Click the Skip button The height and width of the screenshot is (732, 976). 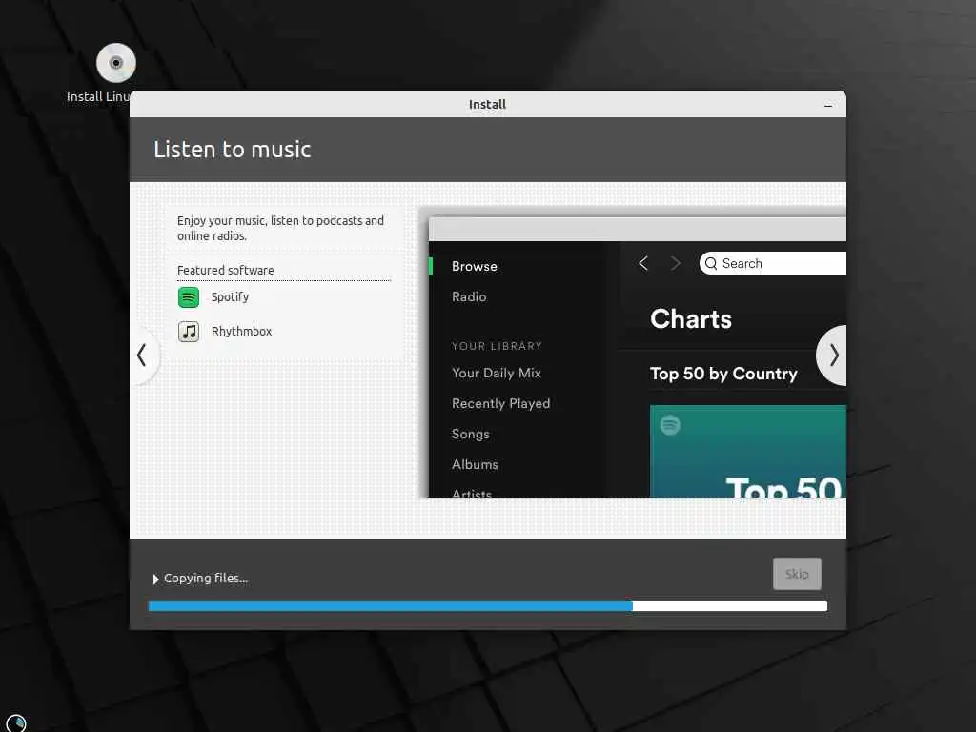797,574
